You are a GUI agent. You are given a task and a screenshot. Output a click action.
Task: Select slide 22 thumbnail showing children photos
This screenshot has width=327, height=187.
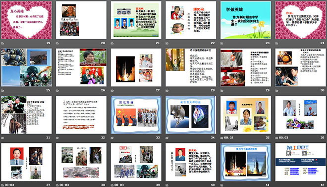coord(191,20)
